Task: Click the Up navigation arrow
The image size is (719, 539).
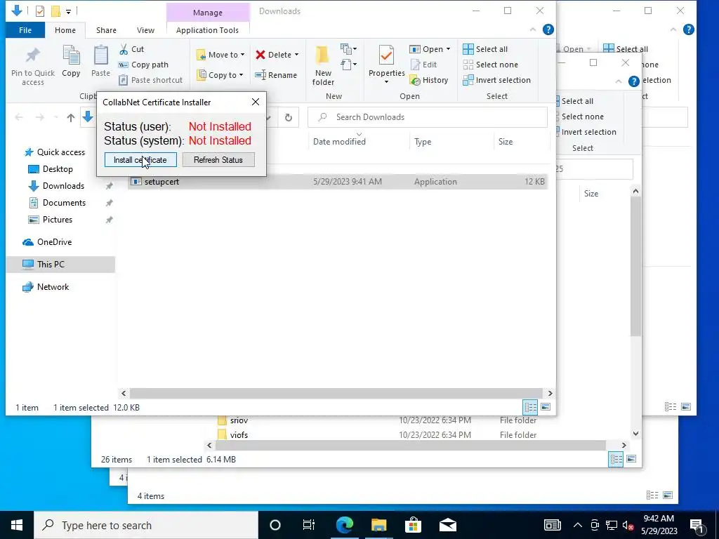Action: 71,118
